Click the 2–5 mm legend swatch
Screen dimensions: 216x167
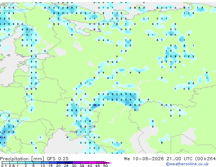[29, 163]
